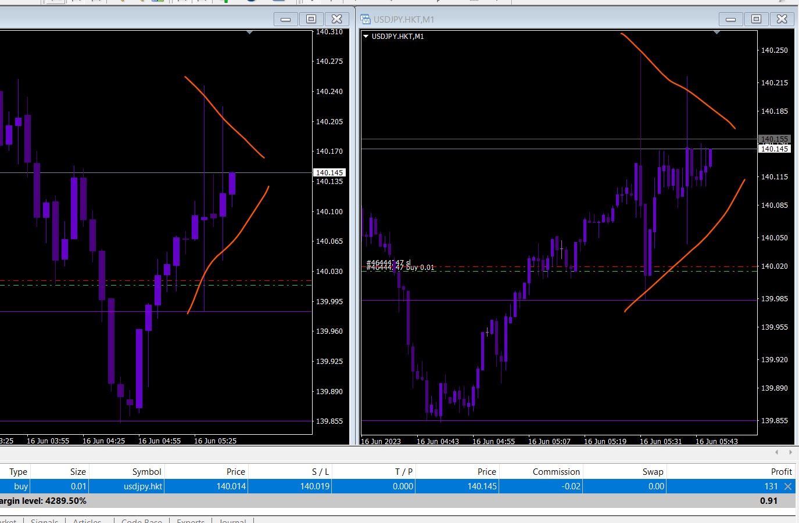The image size is (799, 523).
Task: Sort trades by the Profit column header
Action: pos(782,471)
